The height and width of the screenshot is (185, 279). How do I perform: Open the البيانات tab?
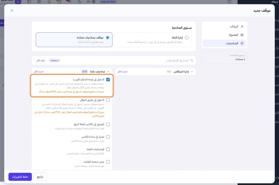[x=224, y=27]
